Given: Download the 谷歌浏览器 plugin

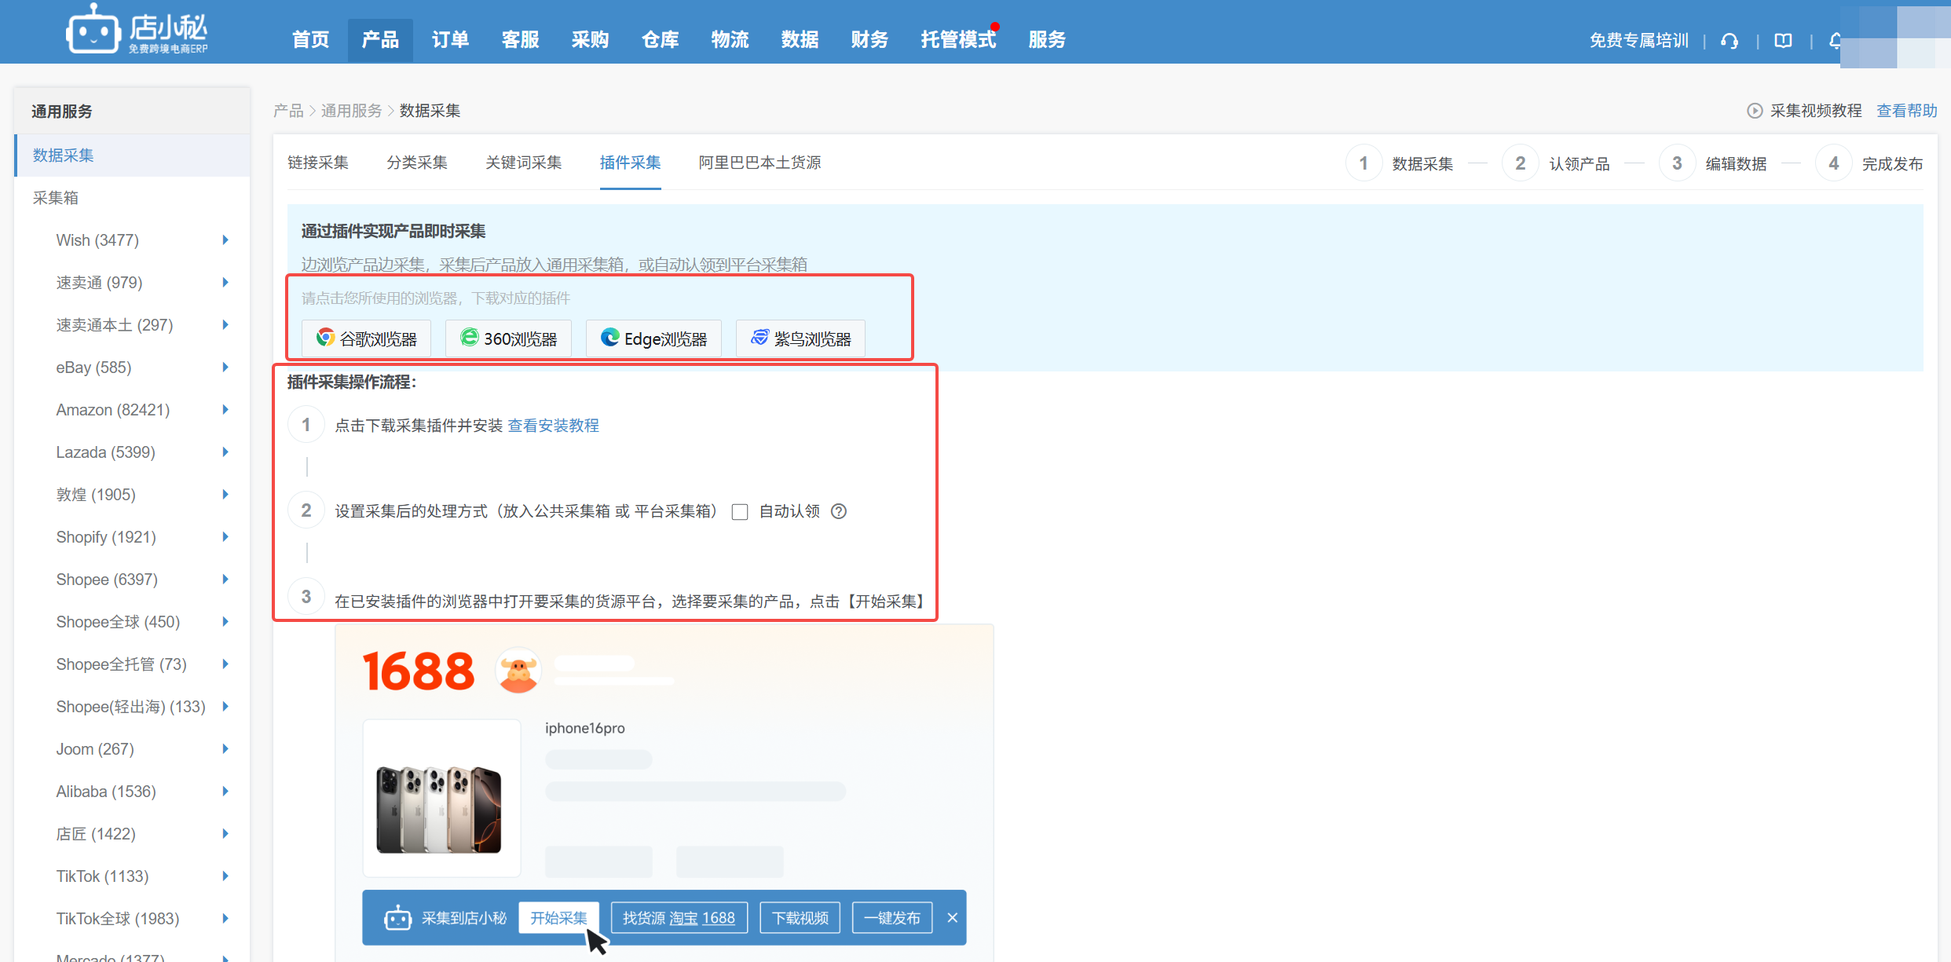Looking at the screenshot, I should click(367, 338).
